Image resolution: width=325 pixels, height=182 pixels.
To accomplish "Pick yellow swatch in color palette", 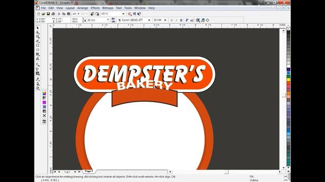I will click(x=288, y=80).
